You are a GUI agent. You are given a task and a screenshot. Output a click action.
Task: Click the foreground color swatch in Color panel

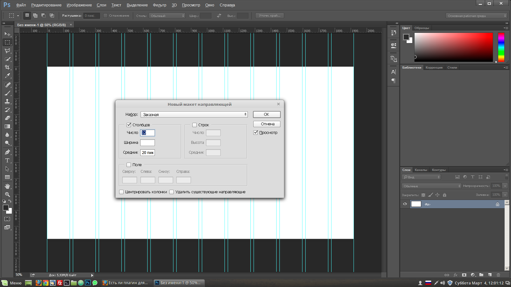coord(406,37)
